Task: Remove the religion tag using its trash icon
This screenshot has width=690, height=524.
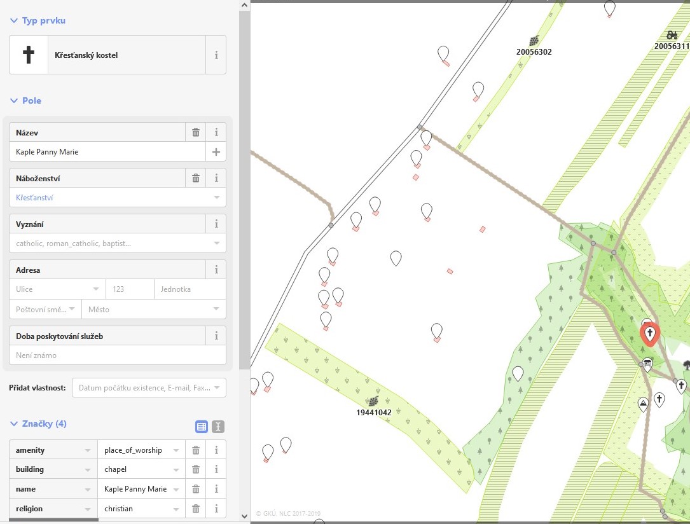Action: 196,509
